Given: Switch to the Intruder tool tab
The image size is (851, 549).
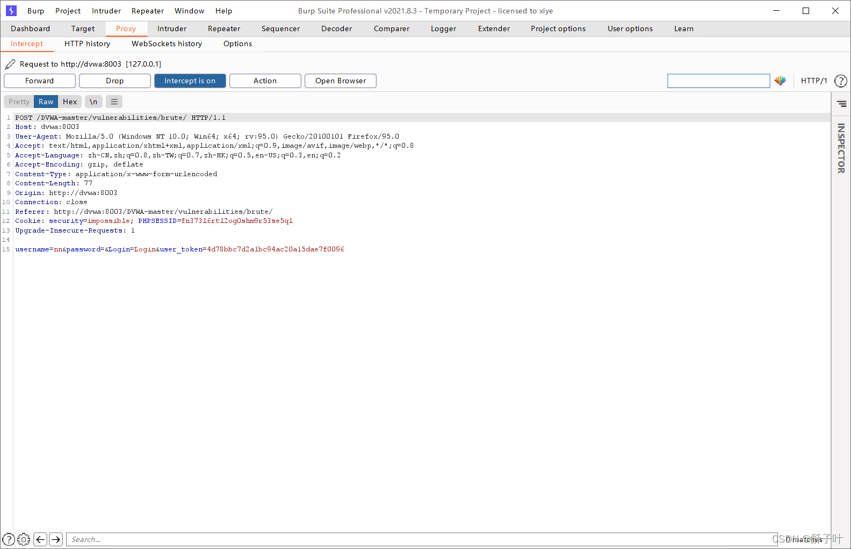Looking at the screenshot, I should click(x=172, y=28).
